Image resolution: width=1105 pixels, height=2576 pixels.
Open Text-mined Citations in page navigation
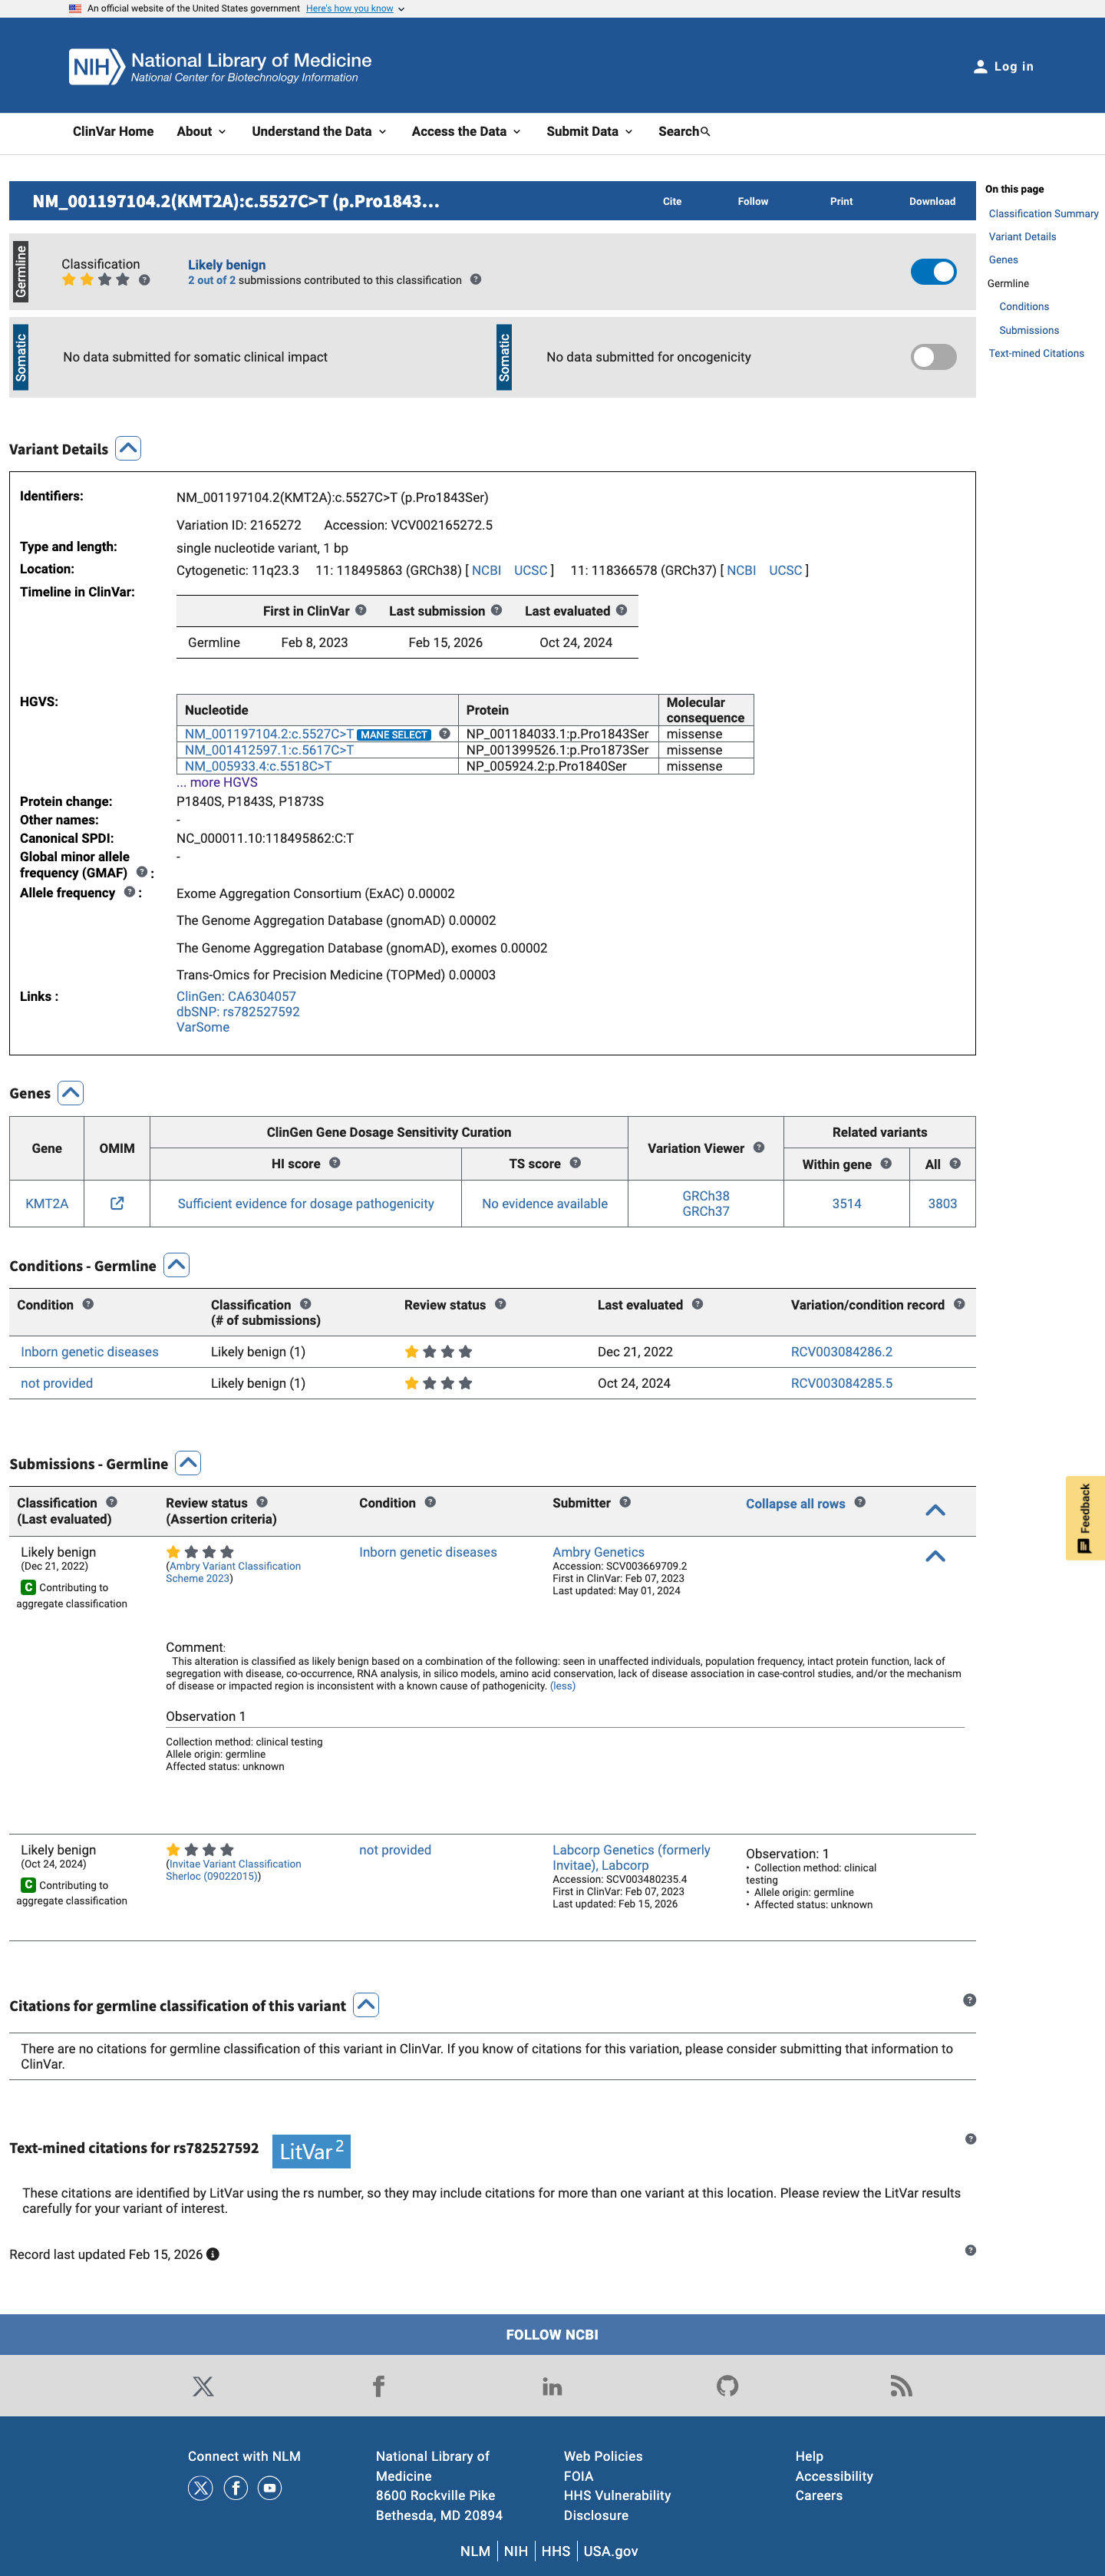tap(1036, 353)
